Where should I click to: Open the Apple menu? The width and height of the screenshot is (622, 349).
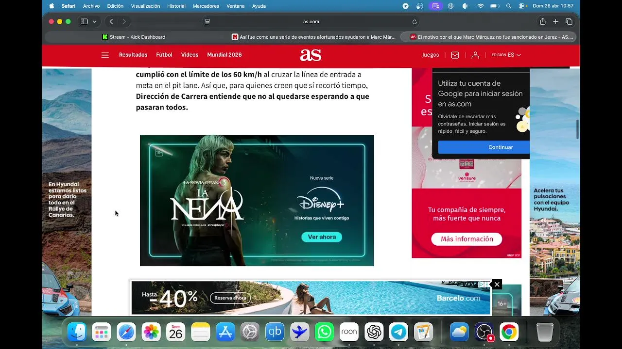52,6
